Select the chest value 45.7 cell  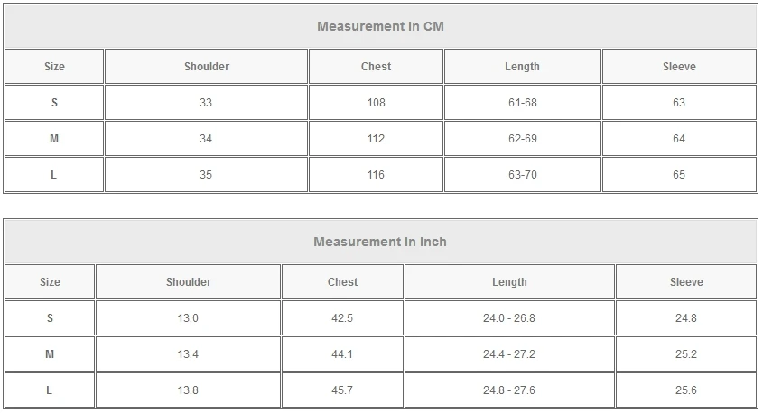click(342, 390)
